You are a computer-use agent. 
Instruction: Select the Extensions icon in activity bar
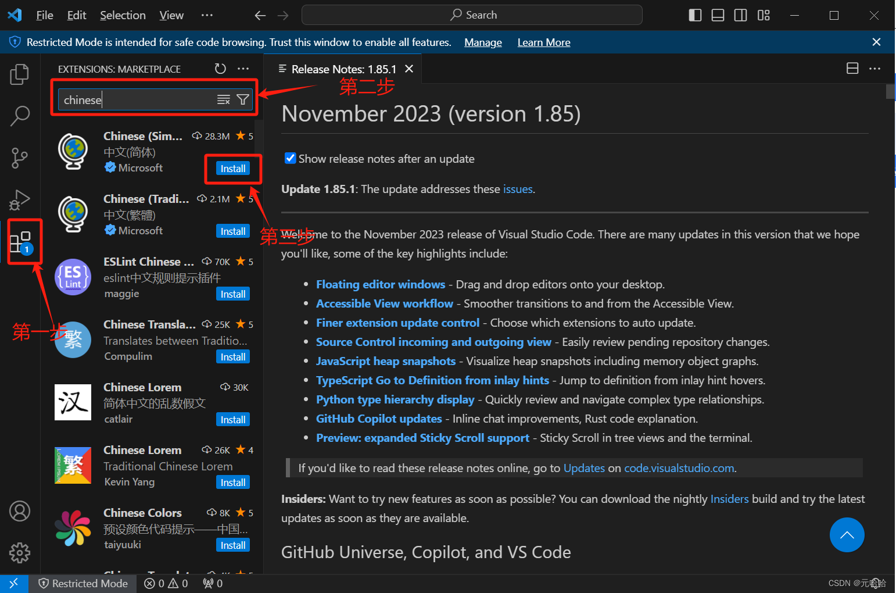click(22, 241)
